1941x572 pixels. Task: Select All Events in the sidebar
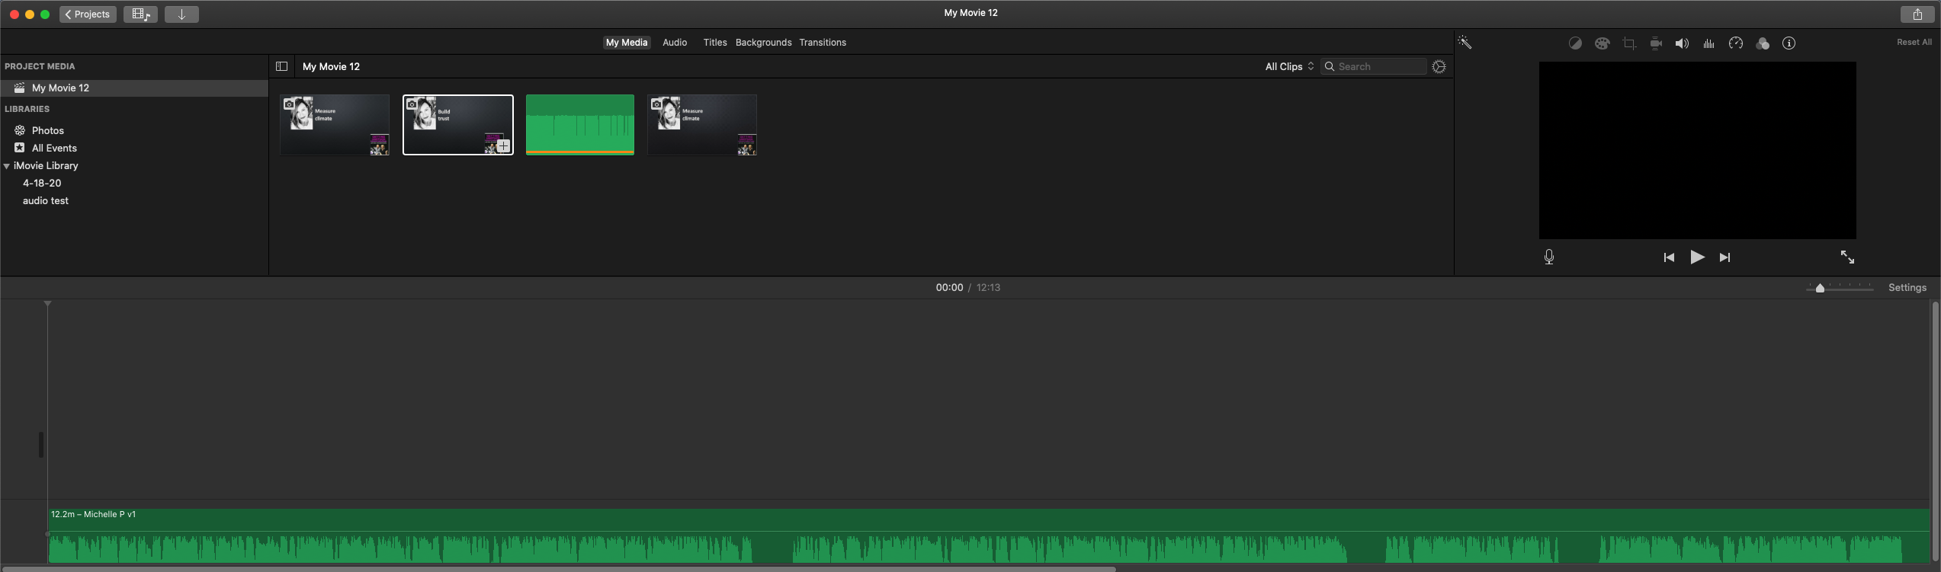point(54,148)
